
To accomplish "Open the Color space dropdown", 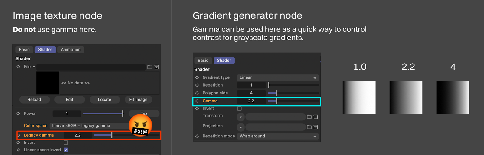I will pos(89,126).
